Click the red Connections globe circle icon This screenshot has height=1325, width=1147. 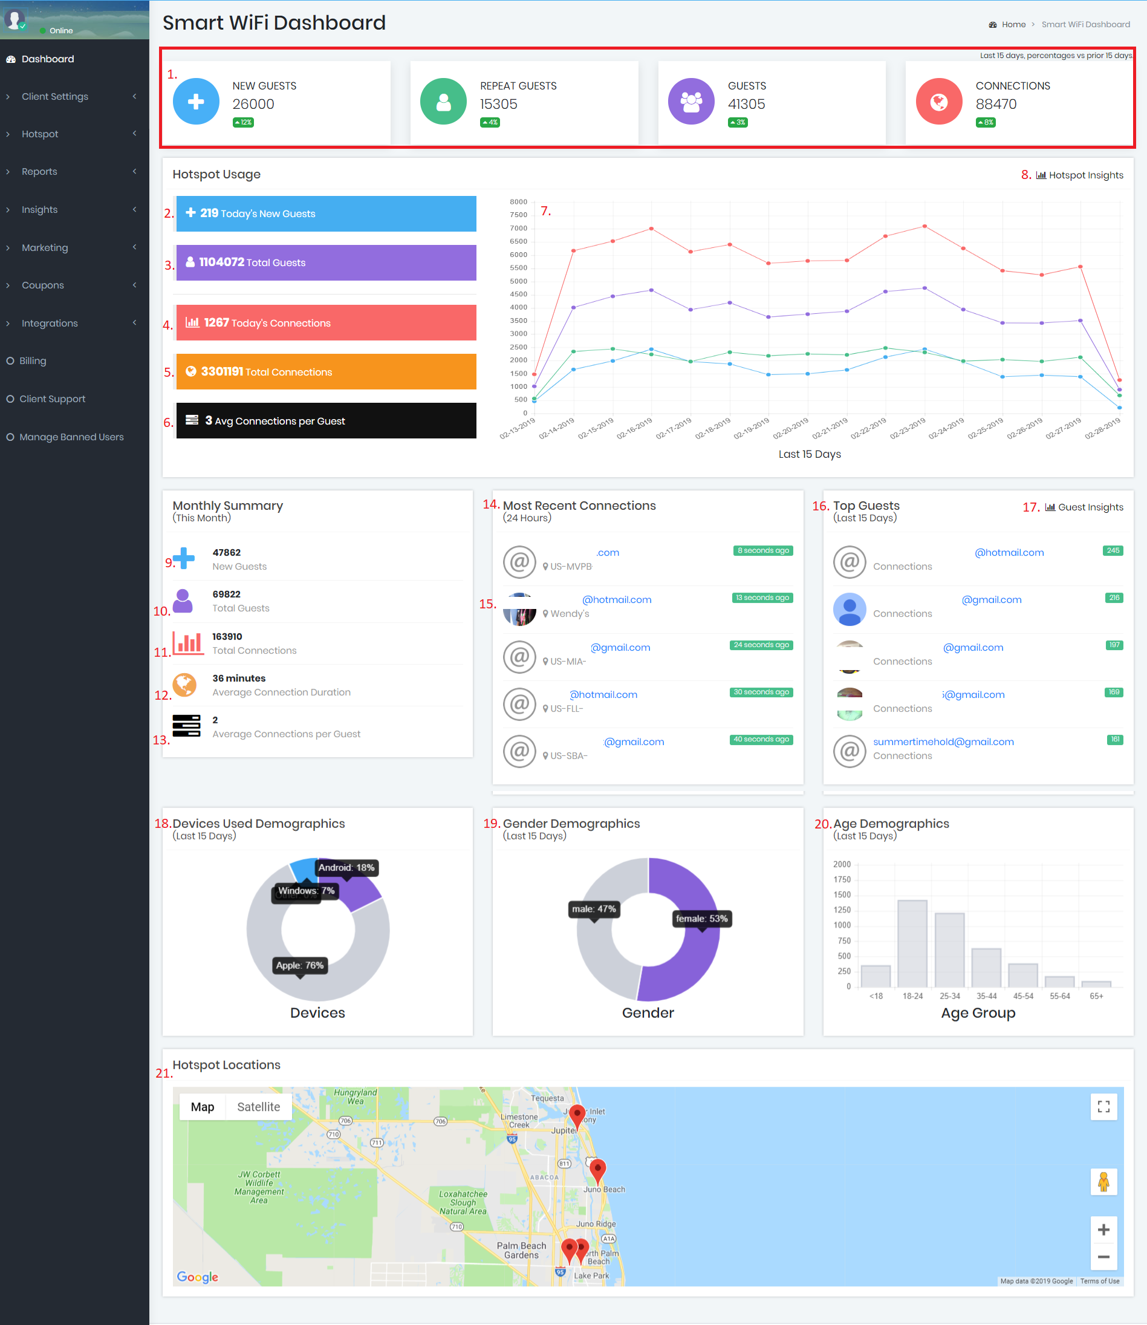[939, 101]
